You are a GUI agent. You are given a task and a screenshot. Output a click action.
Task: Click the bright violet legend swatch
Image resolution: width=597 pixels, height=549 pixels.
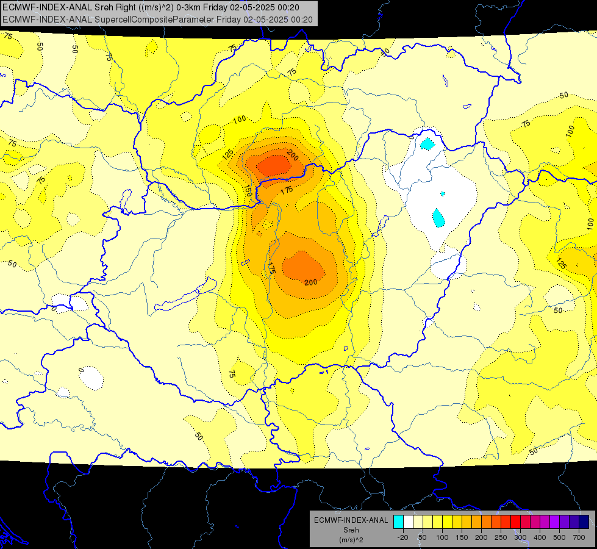point(555,522)
